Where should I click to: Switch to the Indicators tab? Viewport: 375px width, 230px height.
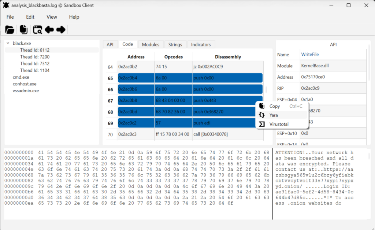pyautogui.click(x=201, y=44)
